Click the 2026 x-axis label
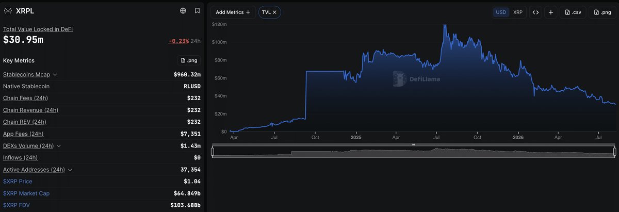619x212 pixels. (x=518, y=137)
